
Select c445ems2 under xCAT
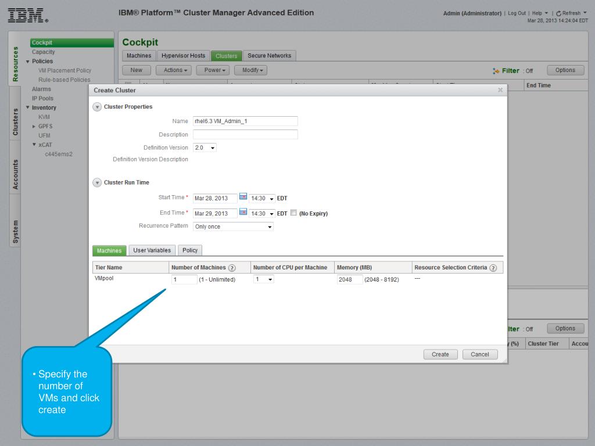(x=59, y=154)
